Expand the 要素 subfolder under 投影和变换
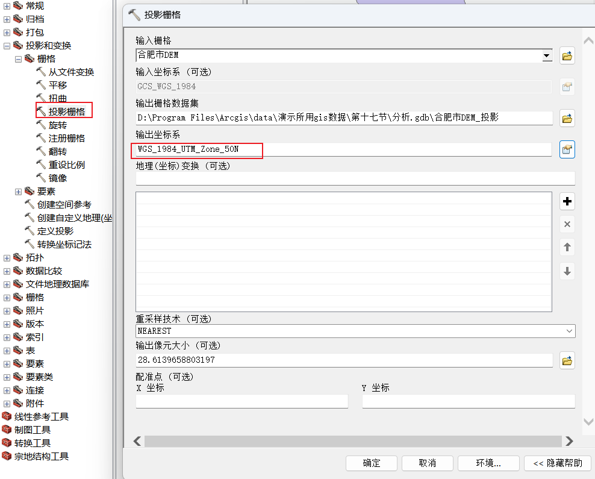This screenshot has width=595, height=479. coord(18,192)
